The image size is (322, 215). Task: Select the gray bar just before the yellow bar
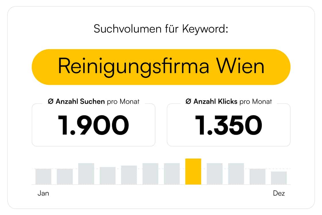tap(172, 174)
